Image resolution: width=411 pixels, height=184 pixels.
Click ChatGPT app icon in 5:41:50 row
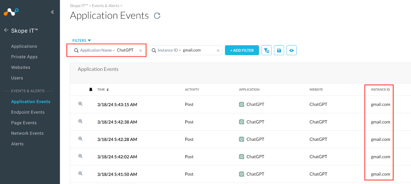(241, 174)
